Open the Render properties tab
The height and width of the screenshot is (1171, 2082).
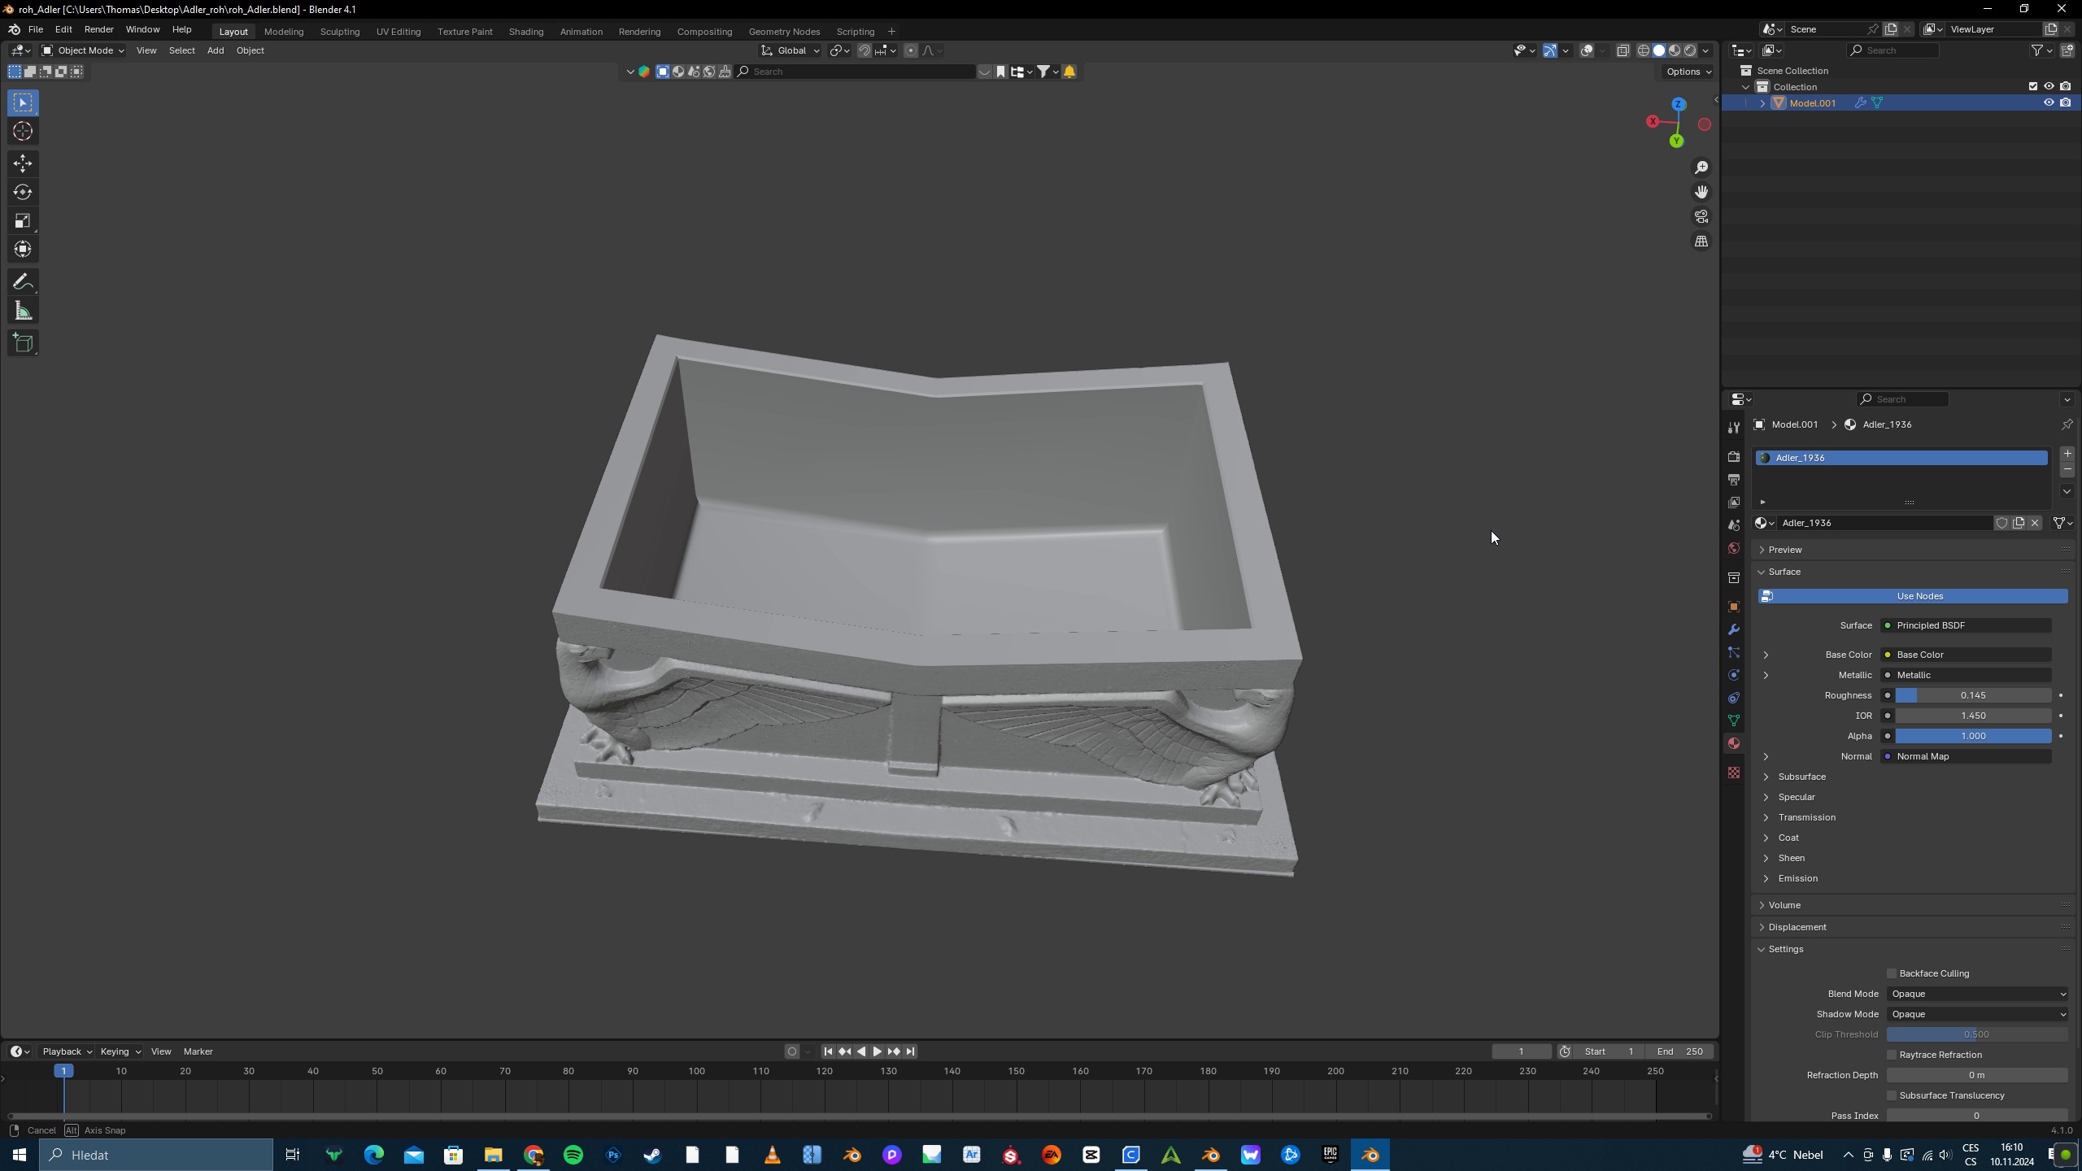1734,457
